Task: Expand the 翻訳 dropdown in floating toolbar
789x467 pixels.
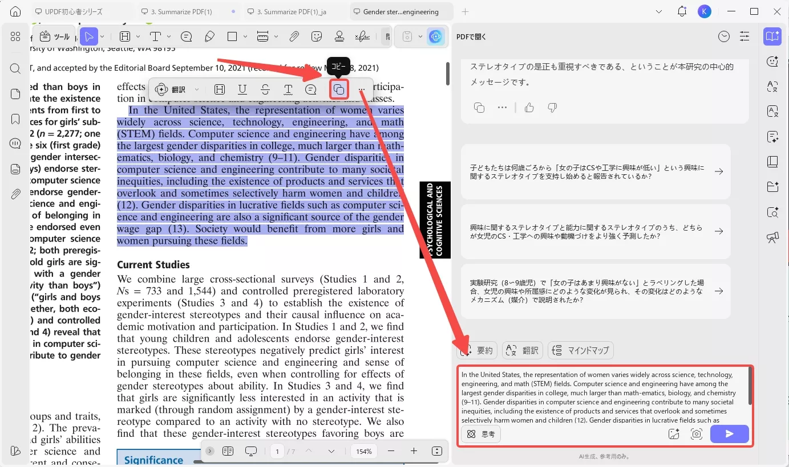Action: [x=197, y=89]
